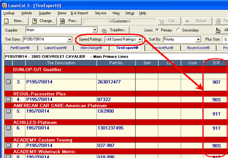Viewport: 228px width, 158px height.
Task: Check the box for item 3 Dunlop tire
Action: pos(9,82)
